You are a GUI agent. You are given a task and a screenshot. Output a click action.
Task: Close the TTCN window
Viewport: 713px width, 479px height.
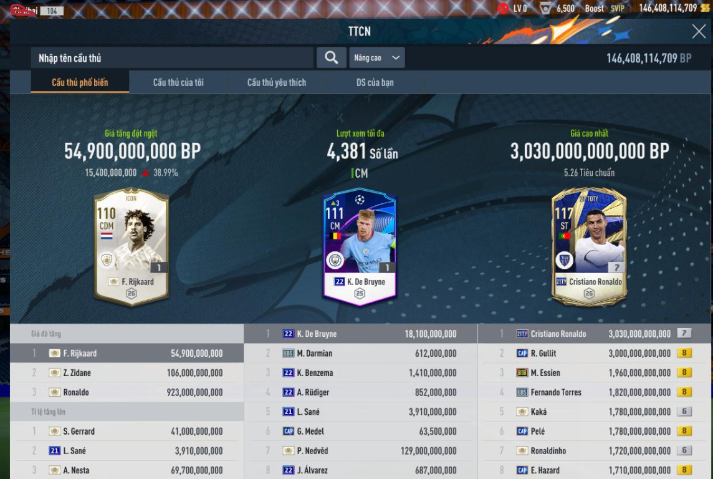tap(699, 31)
